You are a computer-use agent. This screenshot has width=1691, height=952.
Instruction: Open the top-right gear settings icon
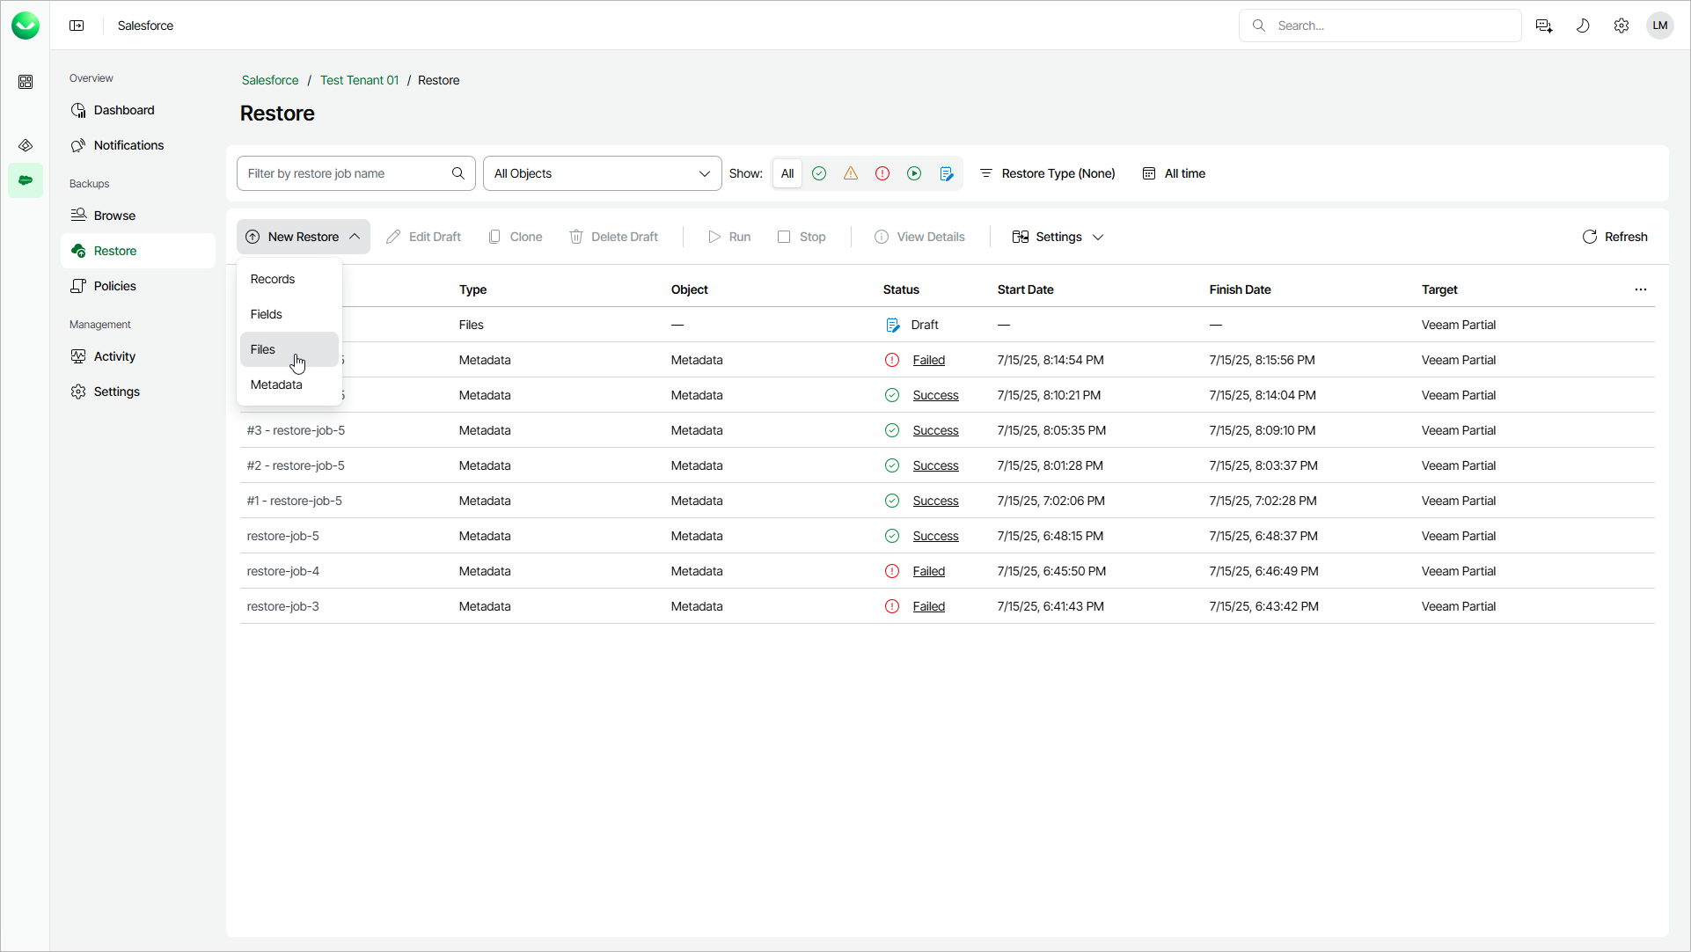pos(1621,26)
